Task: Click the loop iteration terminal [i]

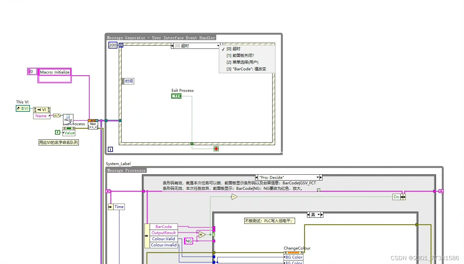Action: coord(110,149)
